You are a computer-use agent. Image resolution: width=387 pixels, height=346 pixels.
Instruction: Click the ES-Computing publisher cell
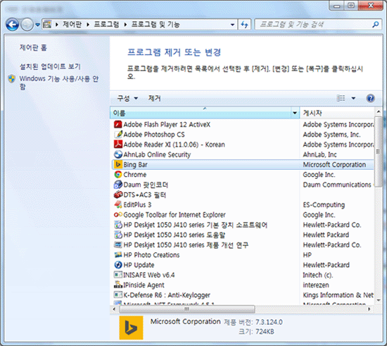tap(324, 204)
